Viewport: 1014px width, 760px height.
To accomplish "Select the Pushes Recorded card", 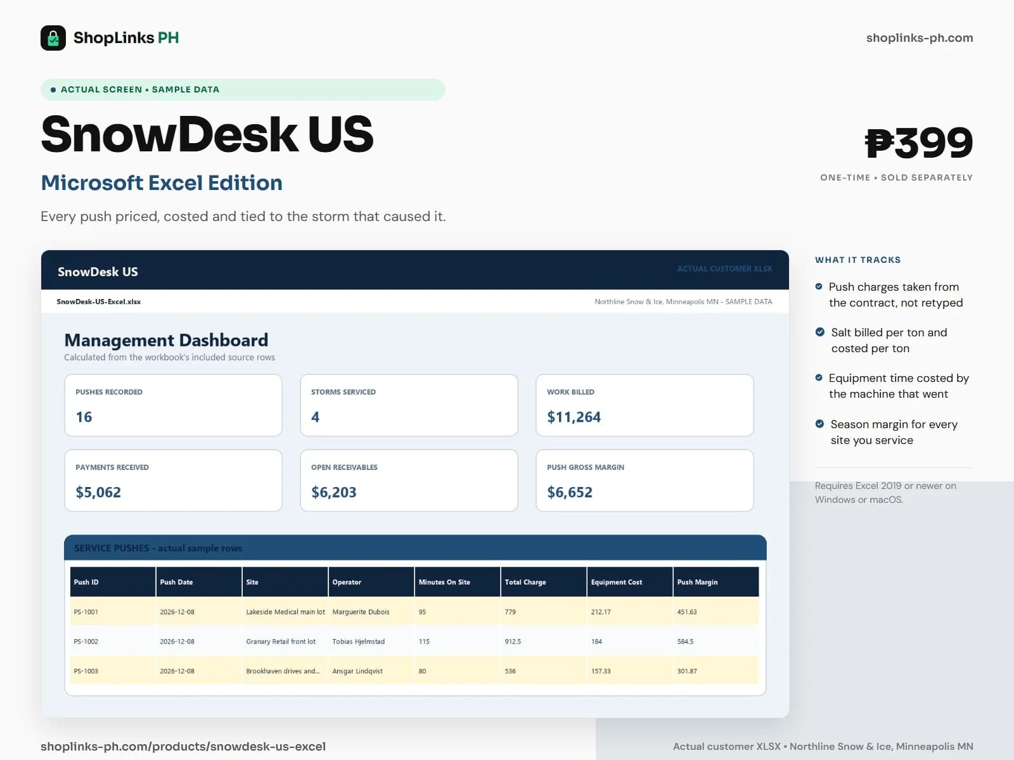I will pos(173,405).
